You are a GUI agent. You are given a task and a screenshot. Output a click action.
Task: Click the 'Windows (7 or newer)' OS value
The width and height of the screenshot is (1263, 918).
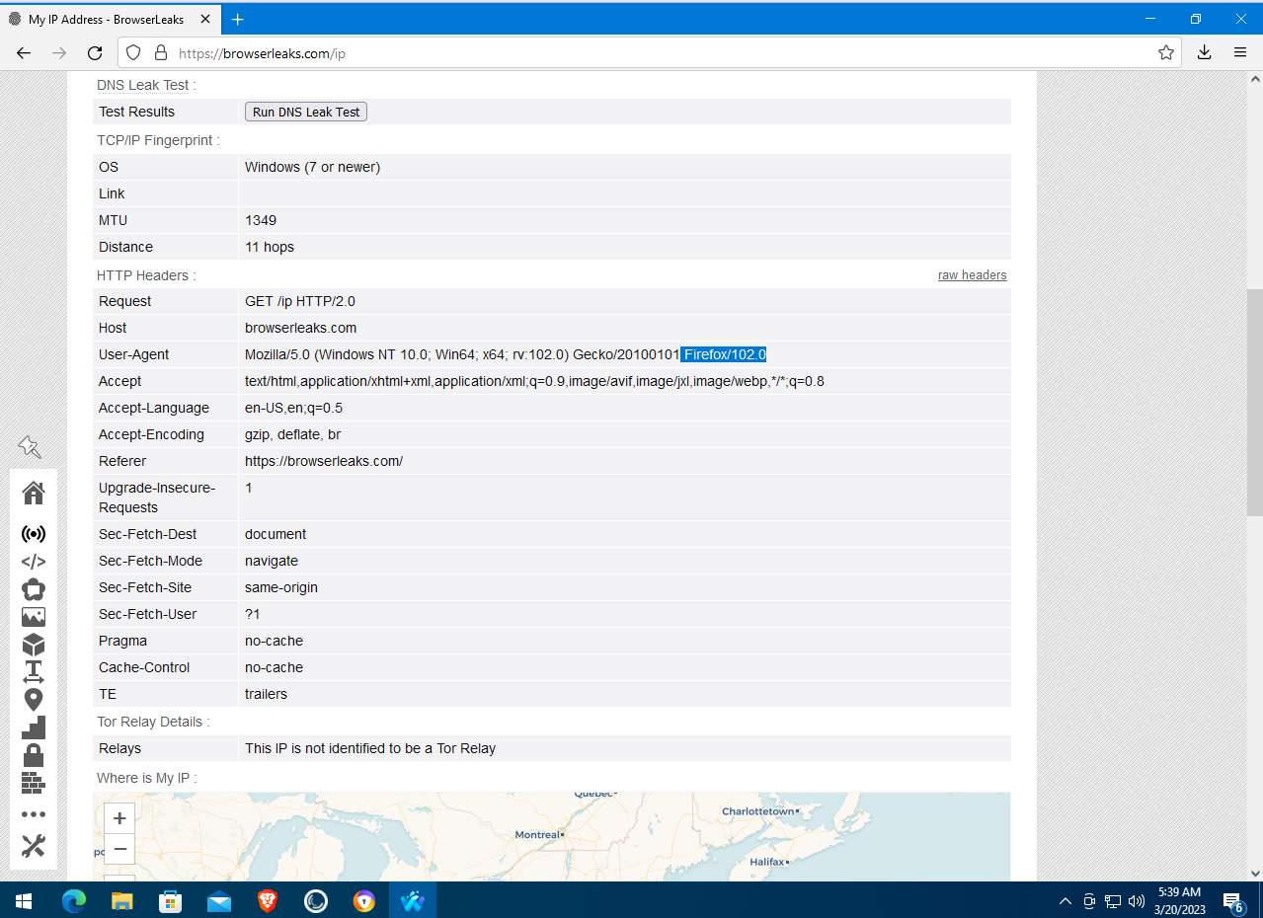(312, 167)
